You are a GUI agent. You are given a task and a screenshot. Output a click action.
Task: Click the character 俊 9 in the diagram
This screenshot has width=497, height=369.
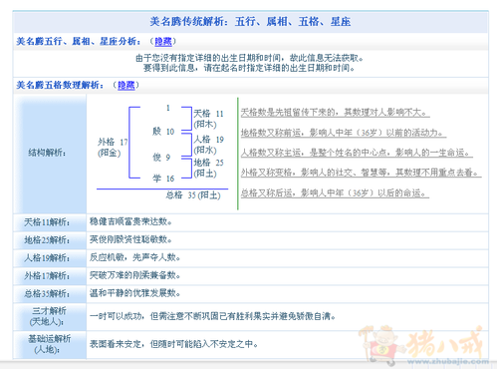pos(161,158)
